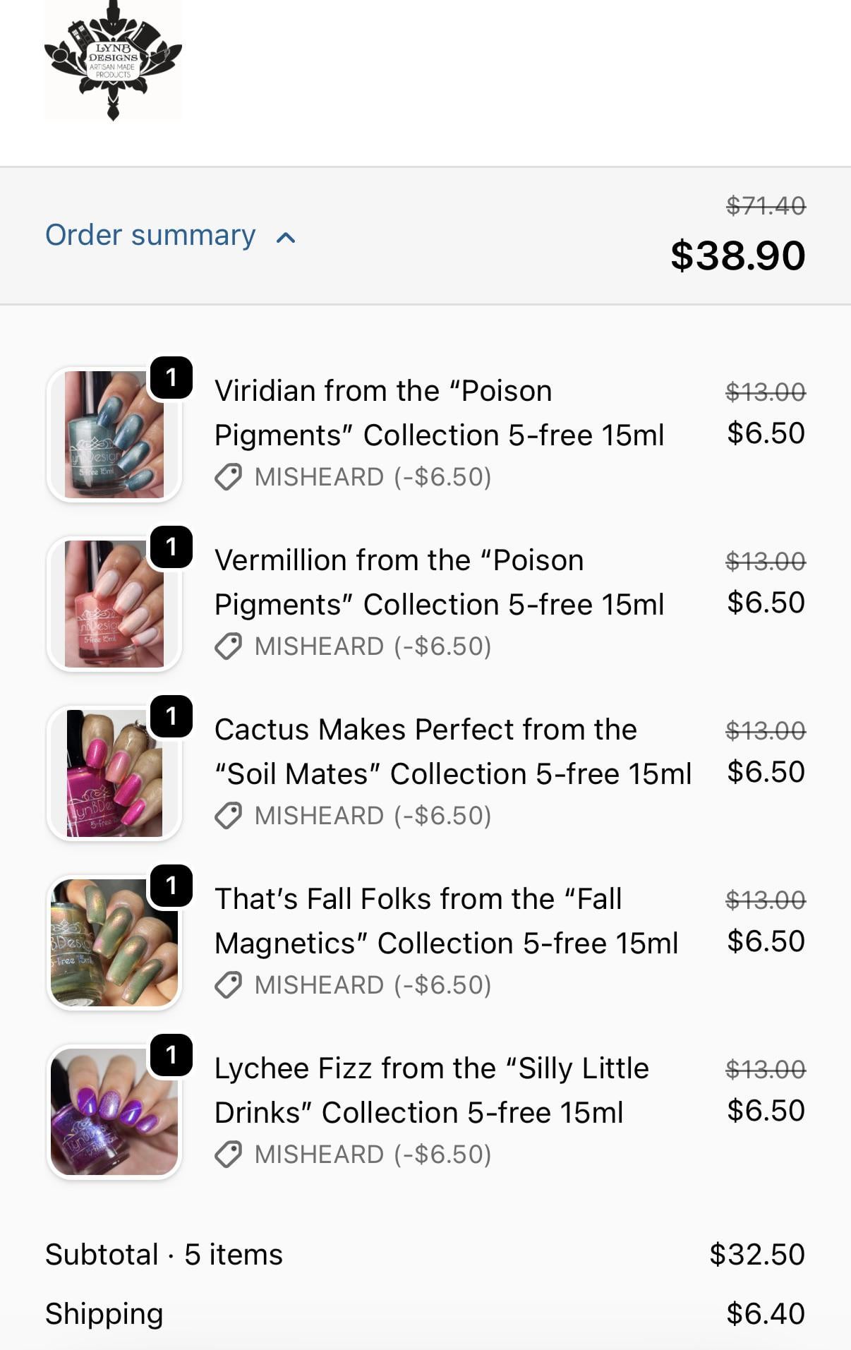The height and width of the screenshot is (1350, 851).
Task: Select the Viridian product title text
Action: coord(439,413)
